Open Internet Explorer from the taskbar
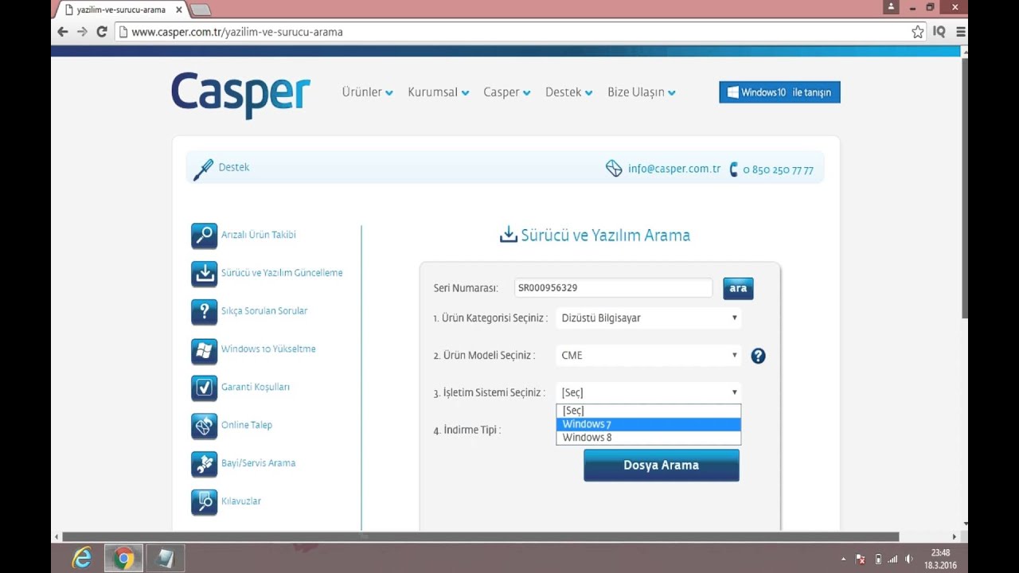Image resolution: width=1019 pixels, height=573 pixels. [x=82, y=558]
